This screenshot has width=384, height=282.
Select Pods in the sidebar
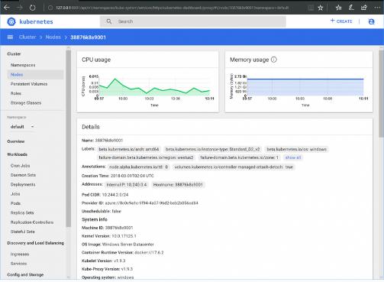point(15,203)
